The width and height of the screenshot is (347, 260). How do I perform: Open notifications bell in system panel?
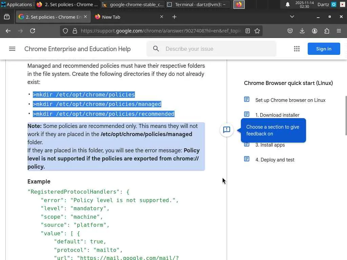click(x=287, y=4)
